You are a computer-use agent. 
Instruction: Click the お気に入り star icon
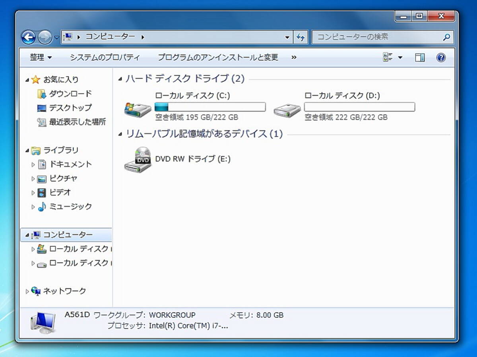coord(36,80)
